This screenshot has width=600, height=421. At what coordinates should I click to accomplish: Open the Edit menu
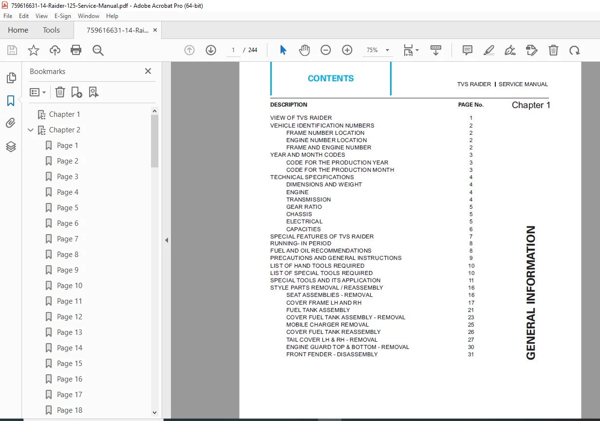[x=24, y=16]
